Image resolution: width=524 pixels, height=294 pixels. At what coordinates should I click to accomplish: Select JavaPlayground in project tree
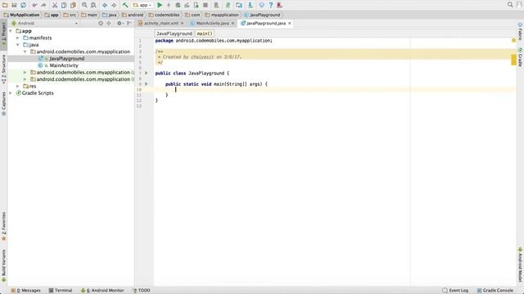(x=67, y=59)
